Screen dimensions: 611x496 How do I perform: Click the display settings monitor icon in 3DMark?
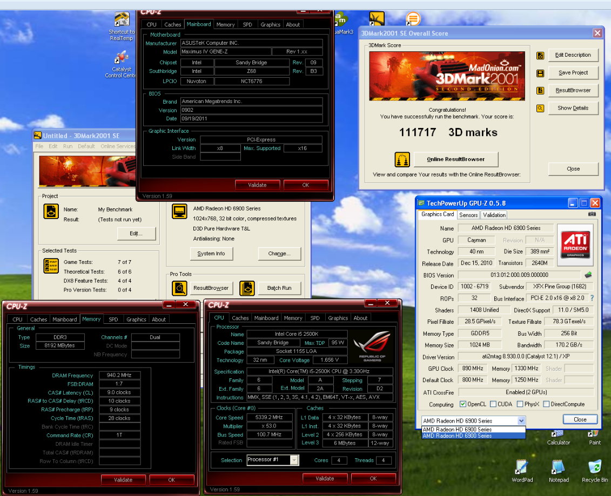[x=179, y=212]
